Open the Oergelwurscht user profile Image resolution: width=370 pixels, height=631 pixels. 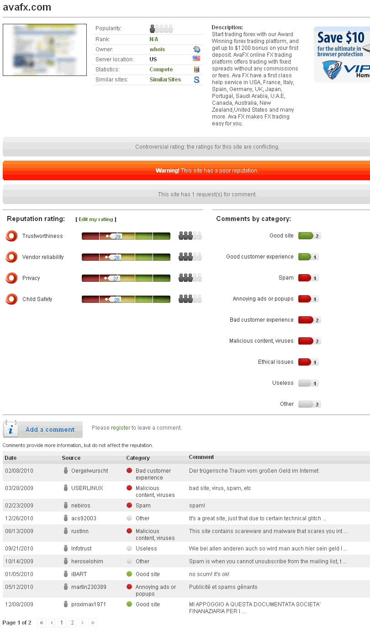(90, 470)
